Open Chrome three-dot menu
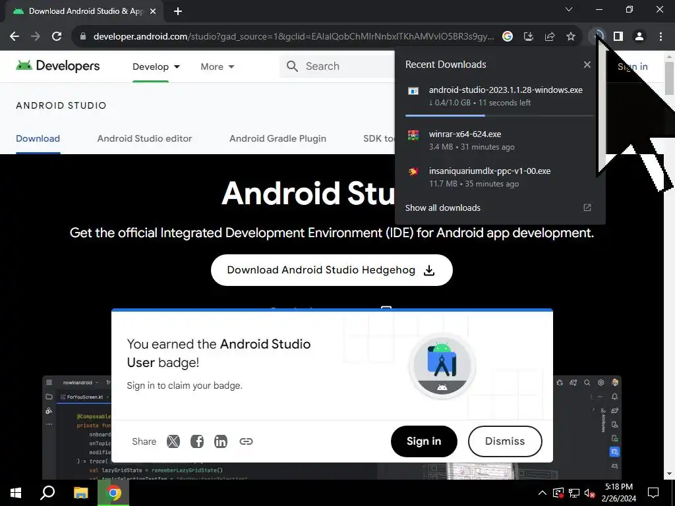 click(660, 37)
